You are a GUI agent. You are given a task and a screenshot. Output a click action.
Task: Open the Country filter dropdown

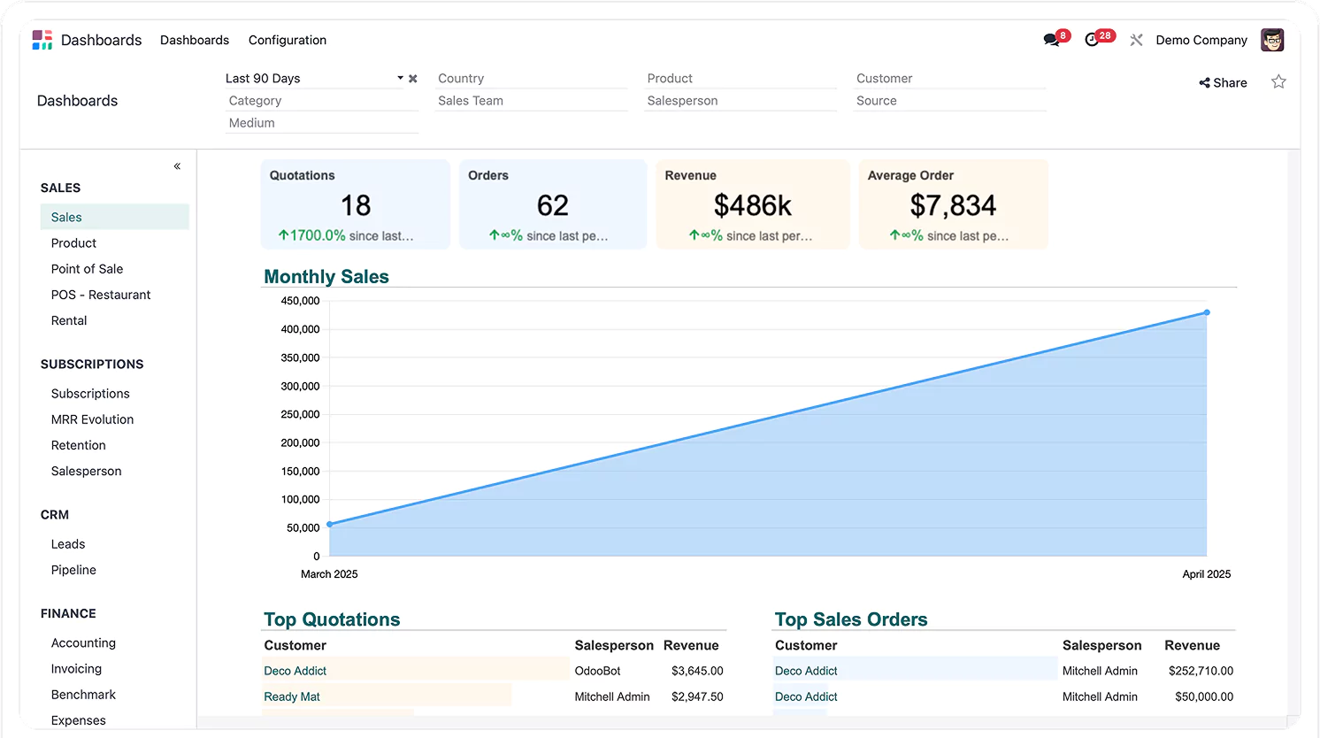tap(531, 79)
